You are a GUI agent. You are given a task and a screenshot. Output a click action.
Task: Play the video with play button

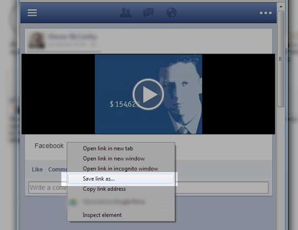pyautogui.click(x=148, y=94)
